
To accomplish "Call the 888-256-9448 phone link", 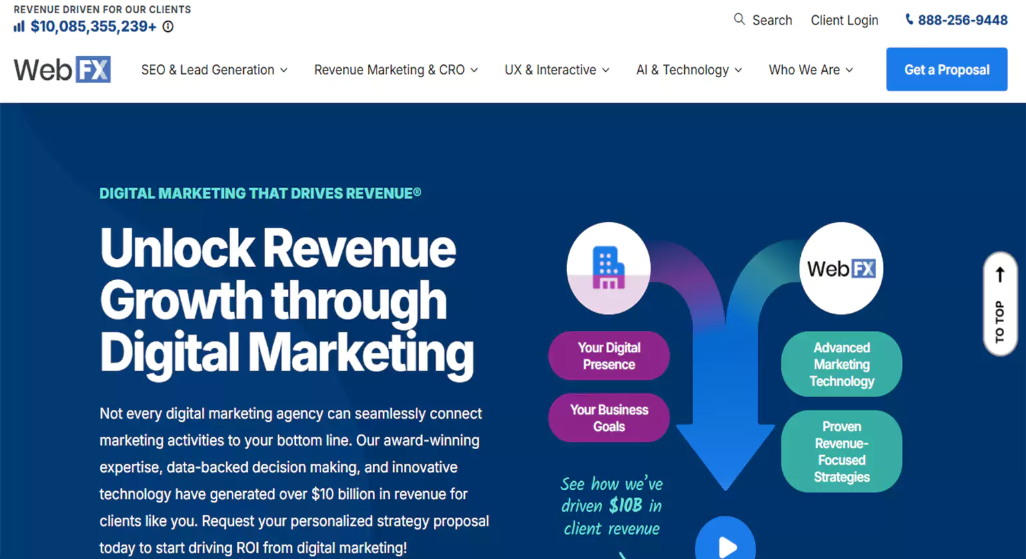I will [x=962, y=21].
